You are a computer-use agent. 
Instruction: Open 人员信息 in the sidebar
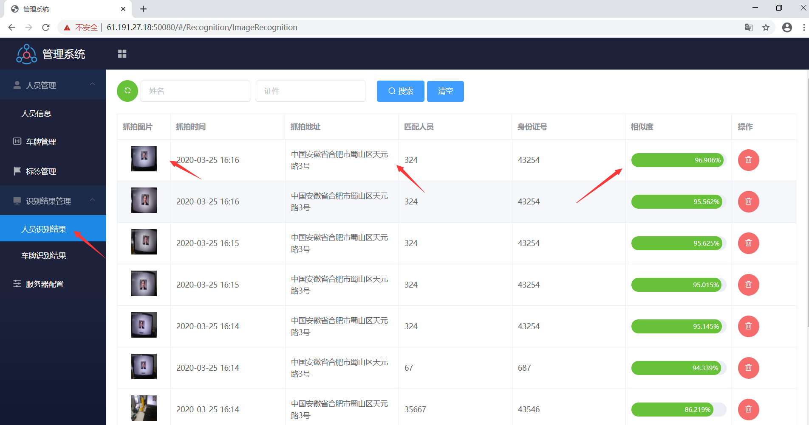(x=53, y=113)
